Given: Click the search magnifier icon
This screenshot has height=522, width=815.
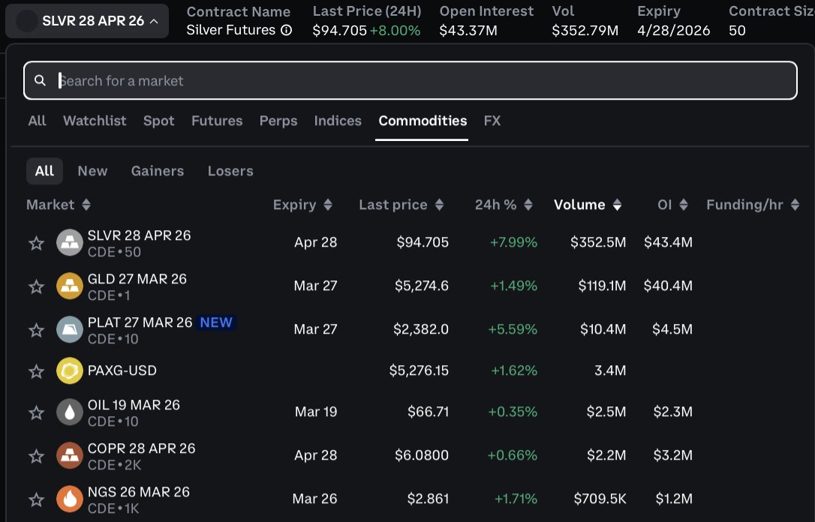Looking at the screenshot, I should click(x=41, y=79).
